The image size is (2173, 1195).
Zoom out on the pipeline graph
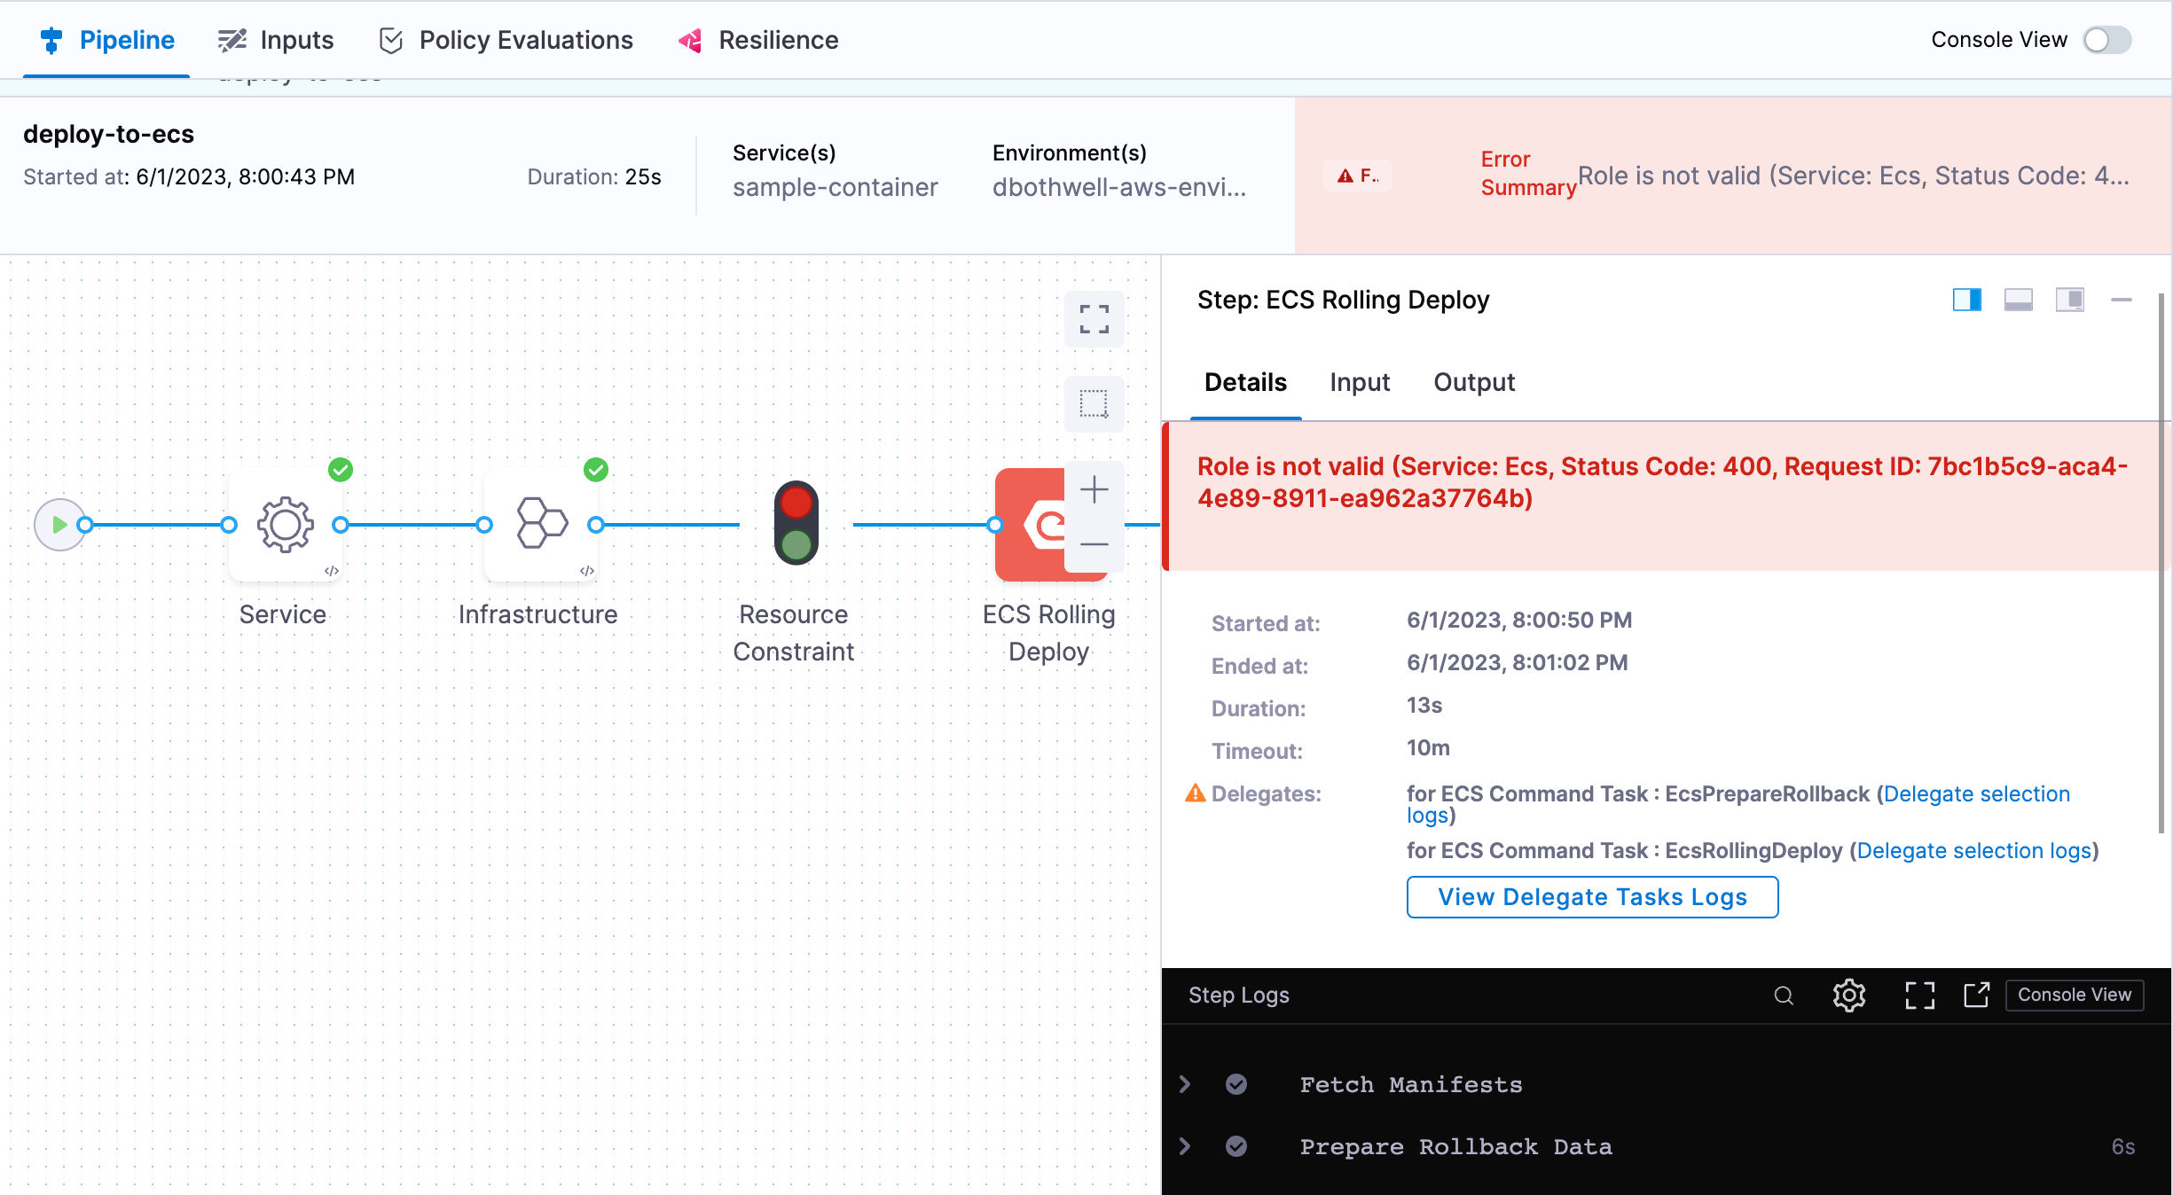pos(1094,544)
